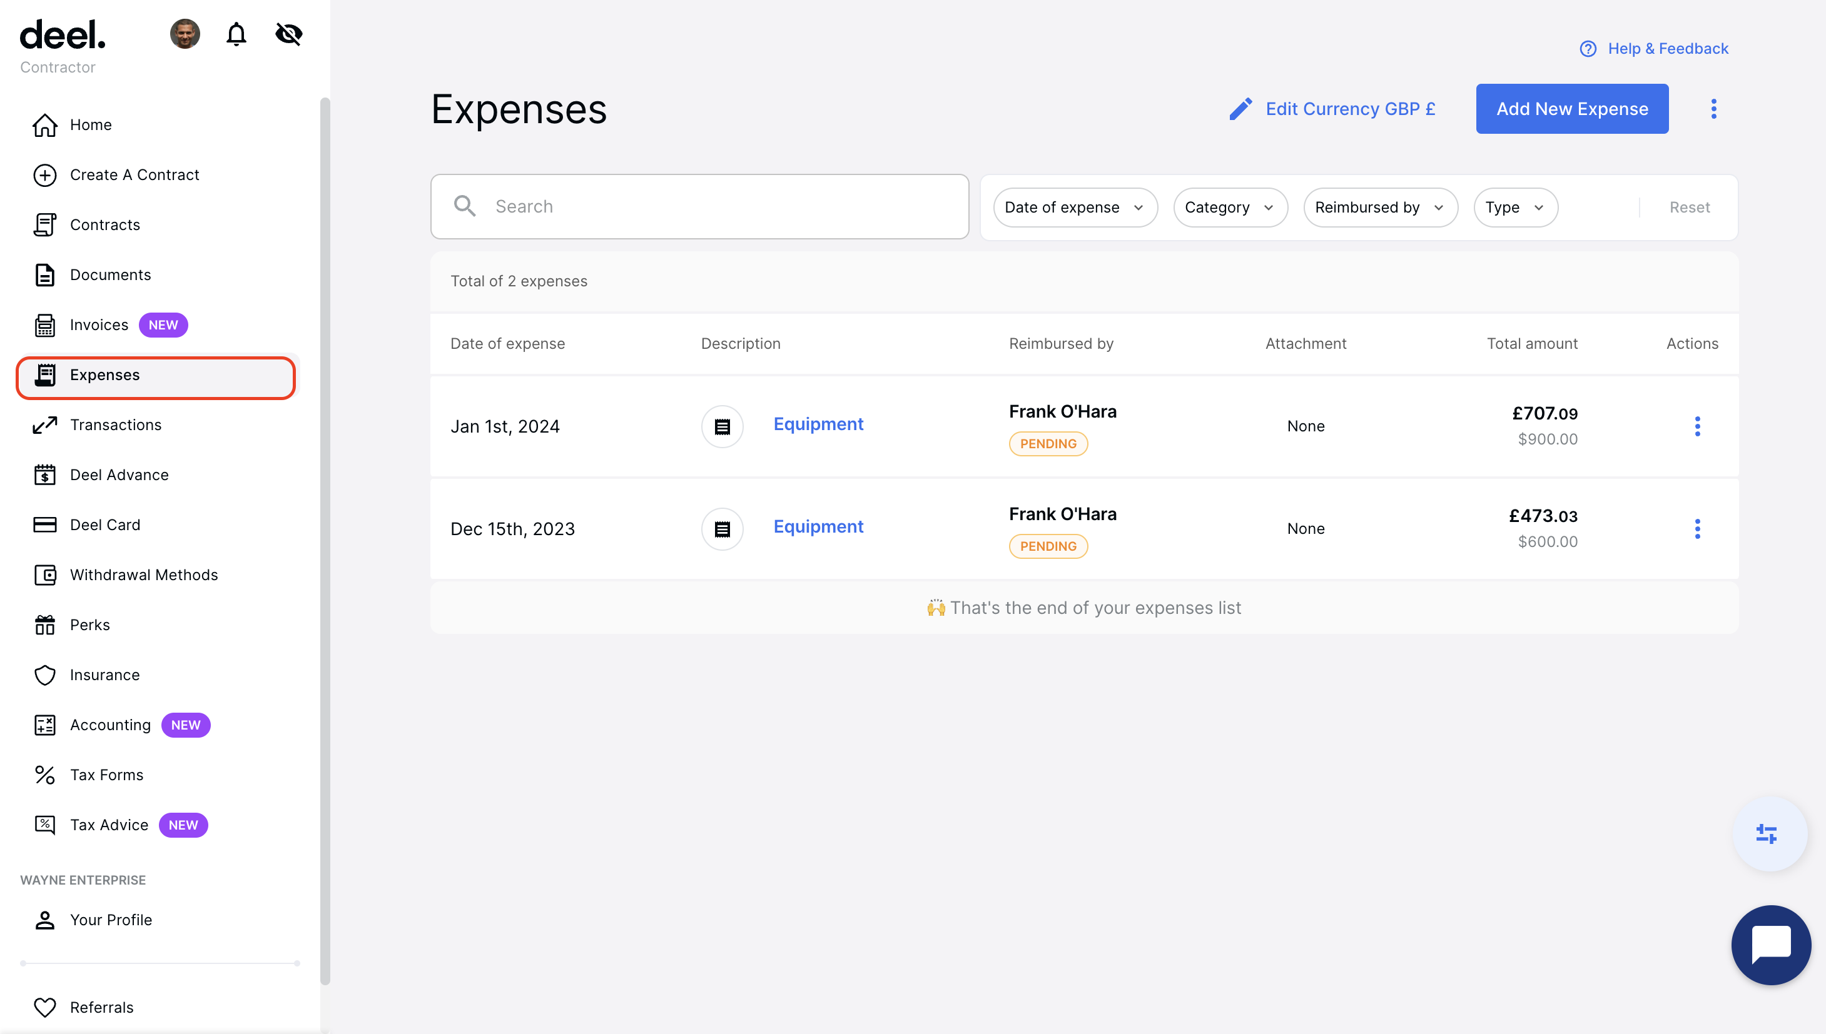The image size is (1826, 1034).
Task: Select the Withdrawal Methods entry
Action: 143,575
